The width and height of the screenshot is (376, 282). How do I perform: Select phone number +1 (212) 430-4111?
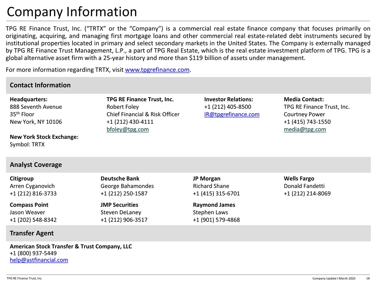(x=130, y=122)
